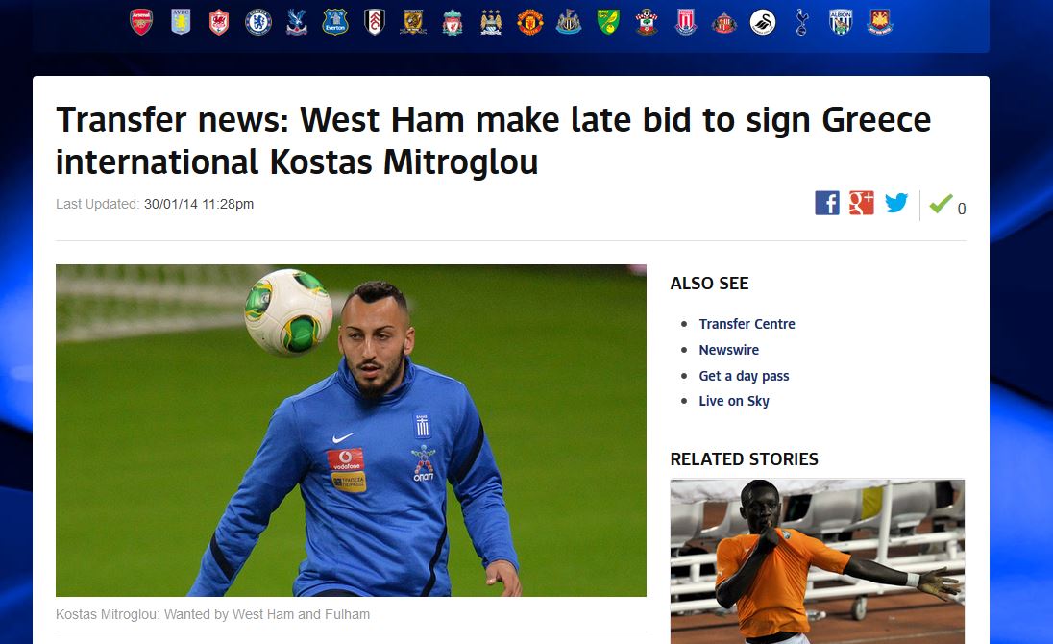Open the Live on Sky link
The image size is (1053, 644).
[734, 401]
